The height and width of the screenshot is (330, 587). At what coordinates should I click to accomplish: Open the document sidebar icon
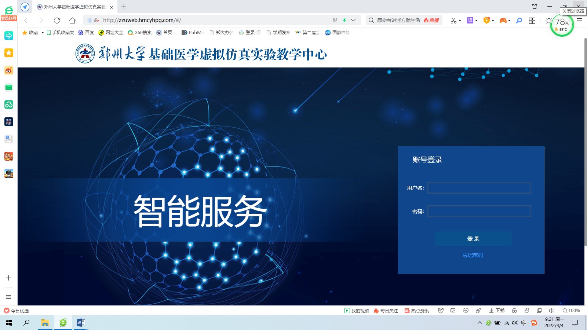tap(9, 139)
